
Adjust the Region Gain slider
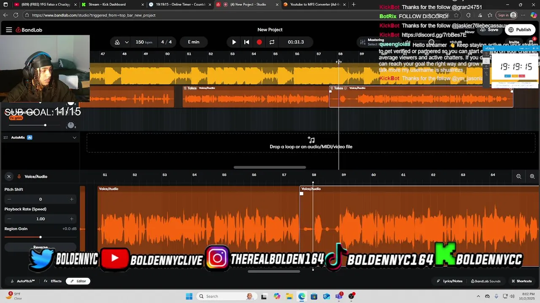40,237
